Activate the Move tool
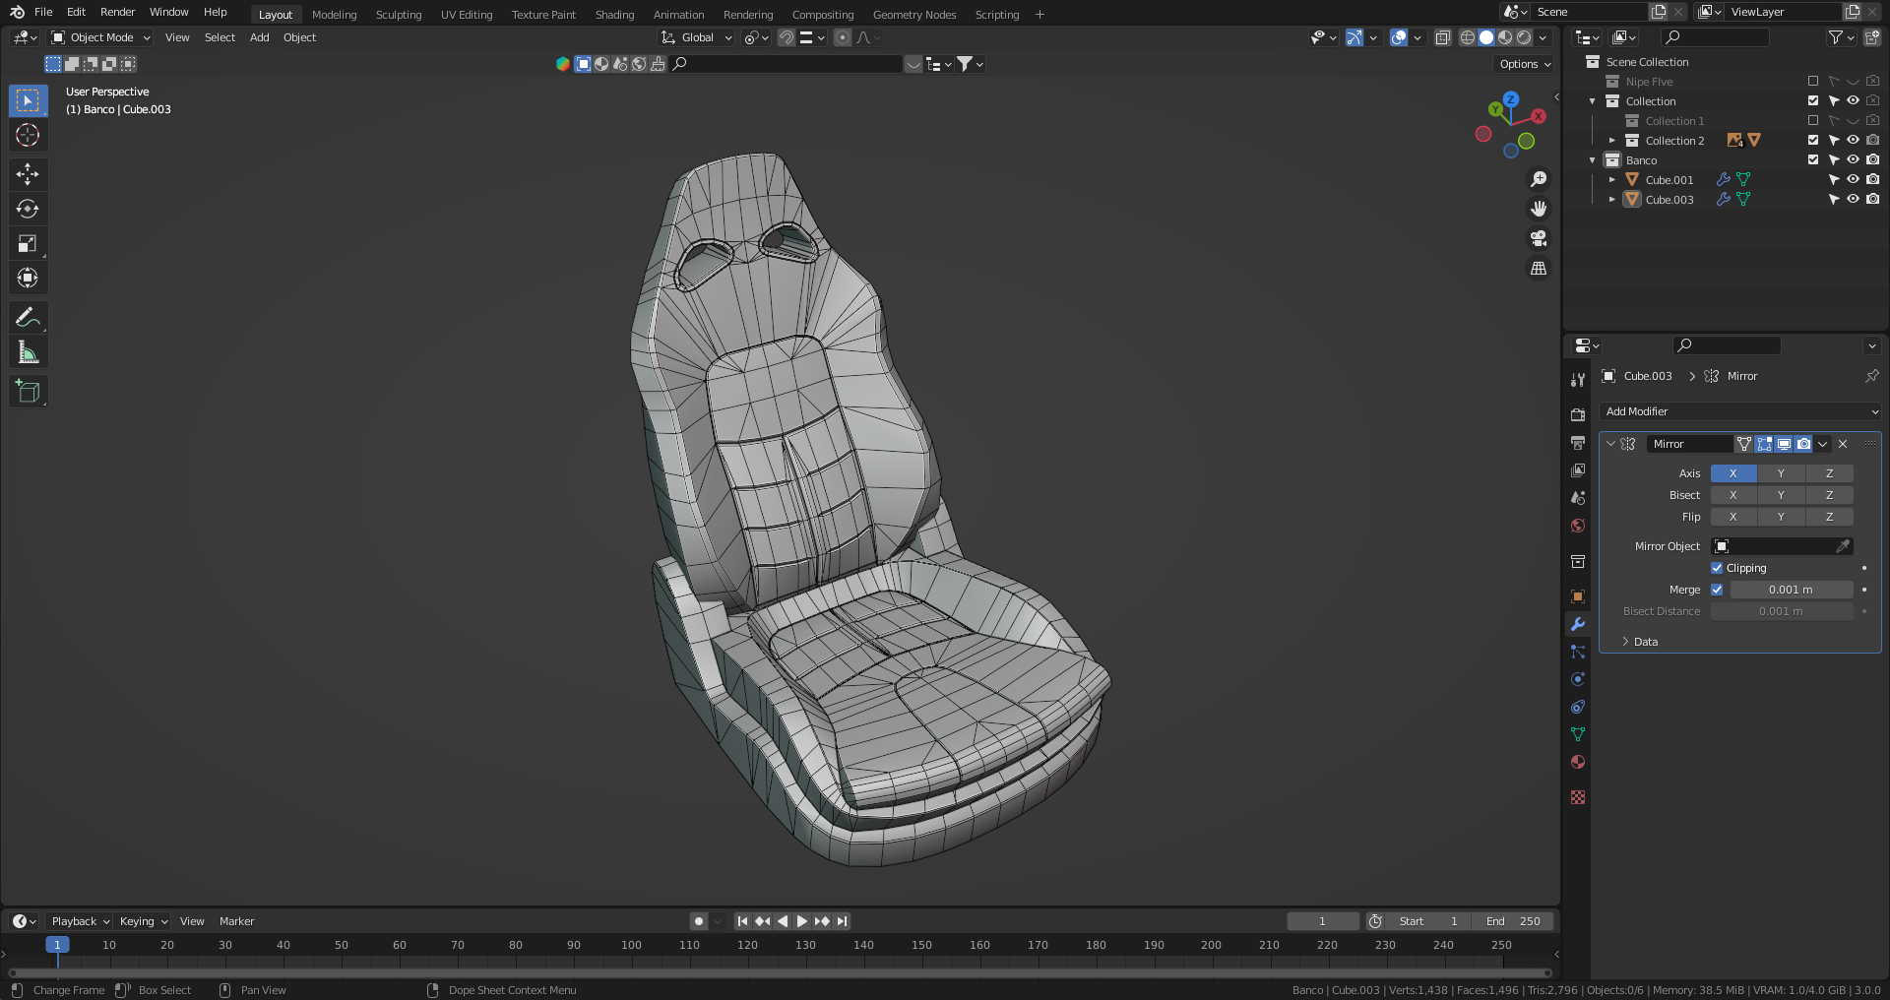 click(x=28, y=174)
